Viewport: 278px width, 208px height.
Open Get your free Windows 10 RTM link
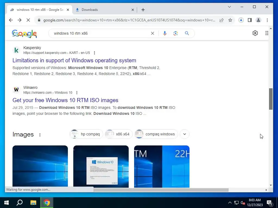click(x=65, y=100)
